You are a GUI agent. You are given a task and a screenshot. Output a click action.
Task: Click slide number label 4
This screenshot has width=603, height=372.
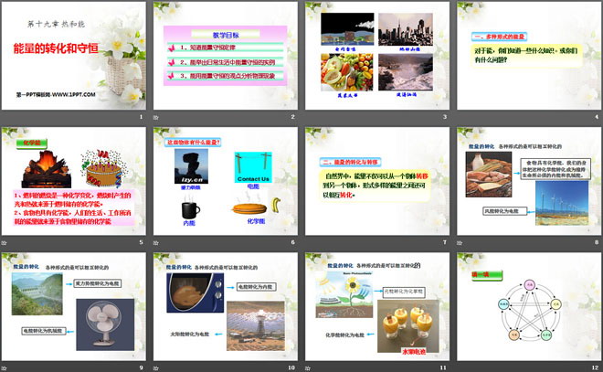597,117
